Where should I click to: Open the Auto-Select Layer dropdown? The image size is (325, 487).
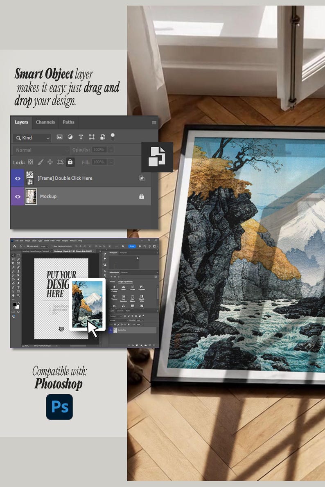coord(45,246)
